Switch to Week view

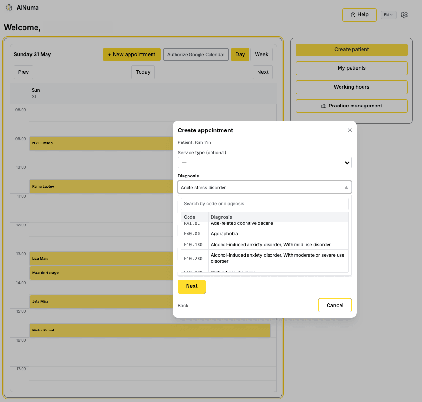coord(261,55)
